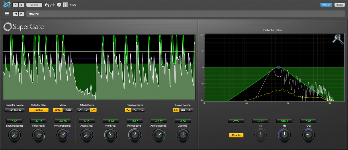Toggle the Detector Filter Enable button
The image size is (348, 150).
pyautogui.click(x=38, y=110)
